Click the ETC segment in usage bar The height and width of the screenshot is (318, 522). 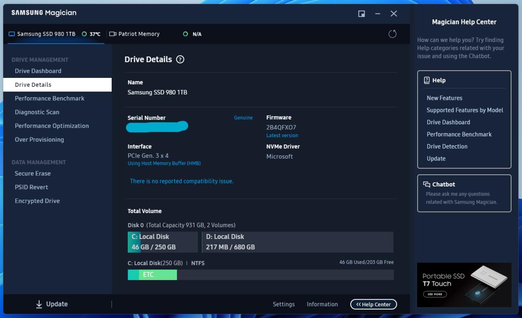158,275
